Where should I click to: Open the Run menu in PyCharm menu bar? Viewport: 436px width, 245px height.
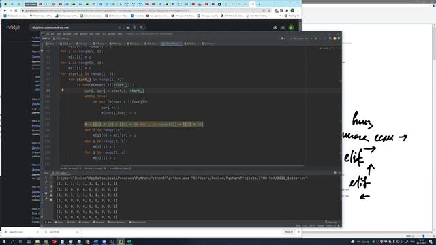(91, 34)
